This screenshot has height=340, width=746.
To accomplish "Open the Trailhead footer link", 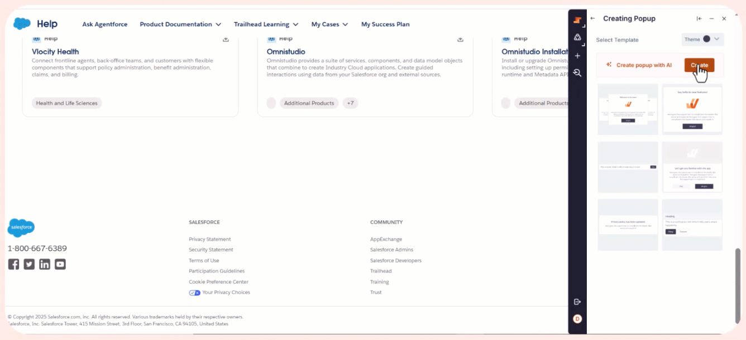I will pyautogui.click(x=381, y=271).
